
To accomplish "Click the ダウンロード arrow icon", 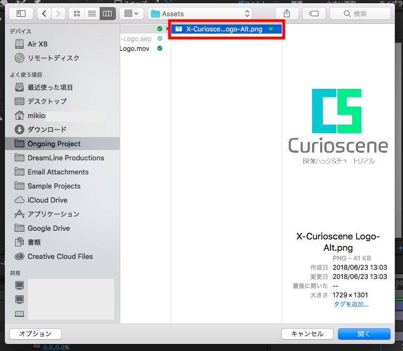I will 19,129.
